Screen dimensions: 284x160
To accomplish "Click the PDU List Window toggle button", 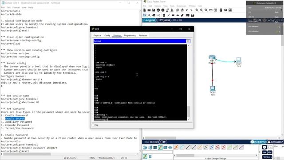I will pyautogui.click(x=267, y=157).
